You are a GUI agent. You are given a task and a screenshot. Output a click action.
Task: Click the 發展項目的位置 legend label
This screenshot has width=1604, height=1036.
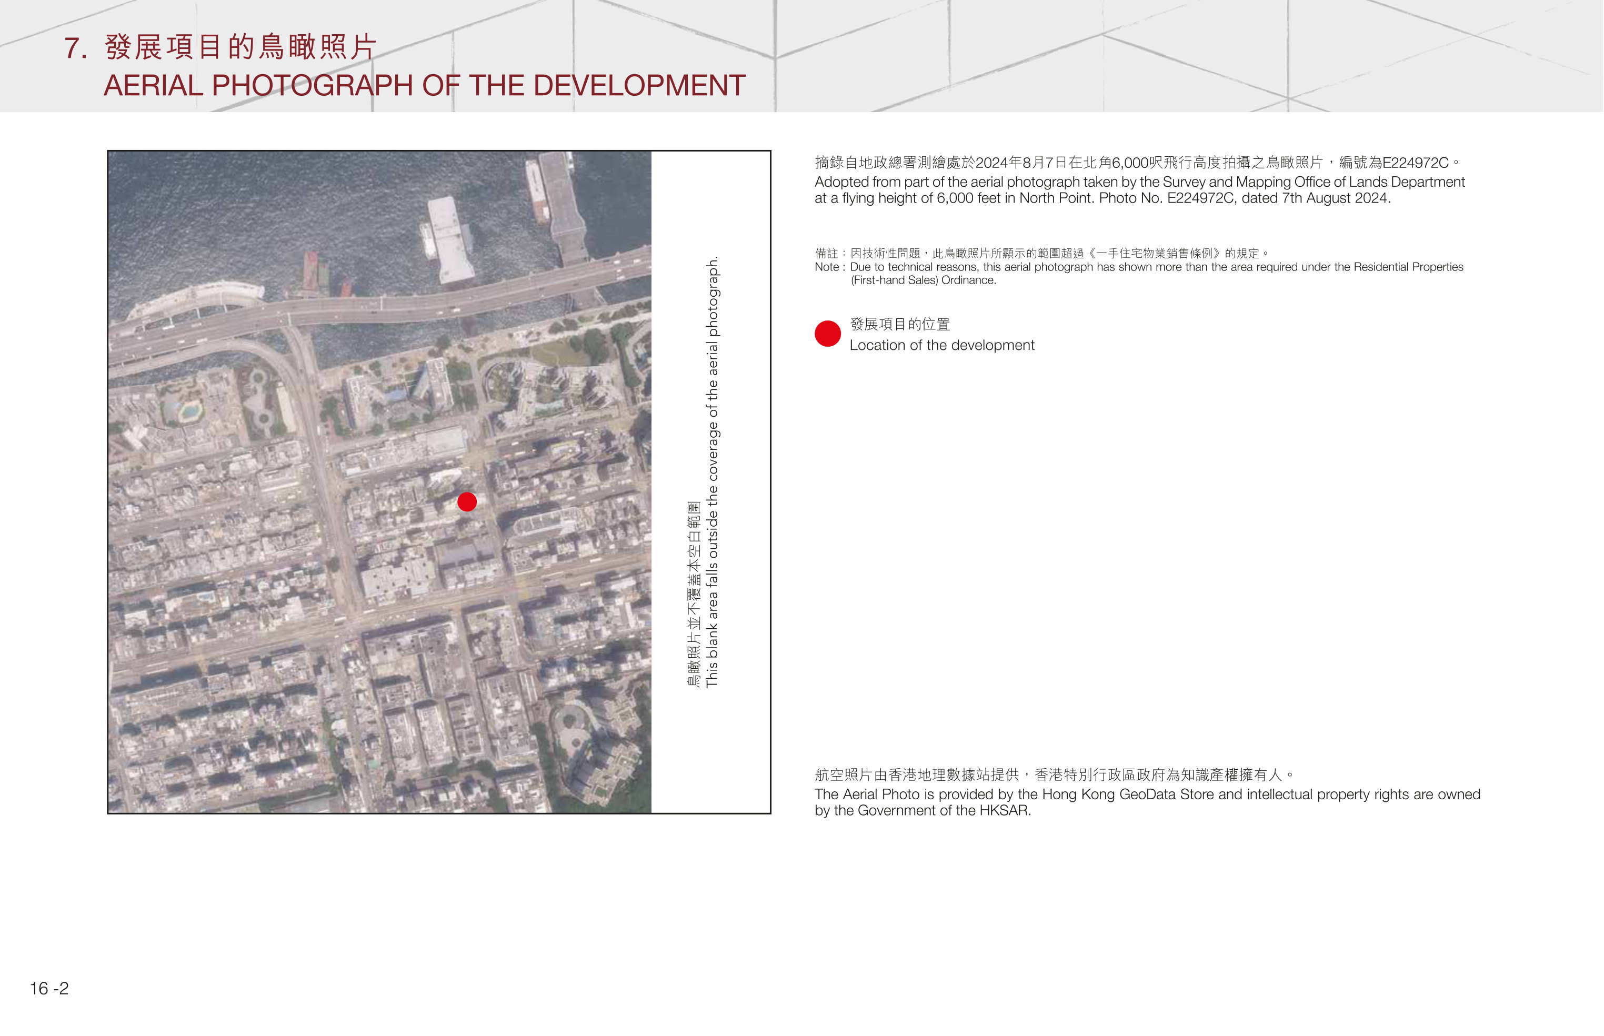coord(900,324)
